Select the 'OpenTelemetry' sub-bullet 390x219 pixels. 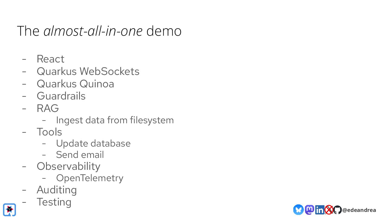coord(90,178)
